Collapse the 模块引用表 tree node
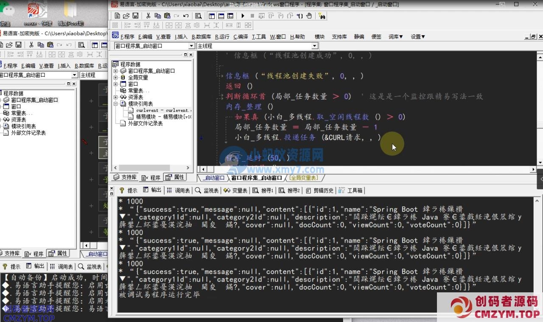Viewport: 543px width, 322px height. [115, 104]
